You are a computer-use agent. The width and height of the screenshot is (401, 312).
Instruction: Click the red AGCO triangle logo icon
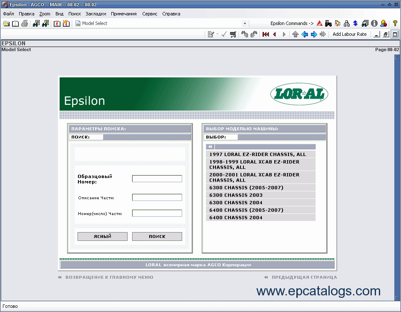coord(319,23)
